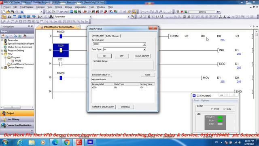Click the X000 row in Execution Result
259x146 pixels.
pos(123,88)
